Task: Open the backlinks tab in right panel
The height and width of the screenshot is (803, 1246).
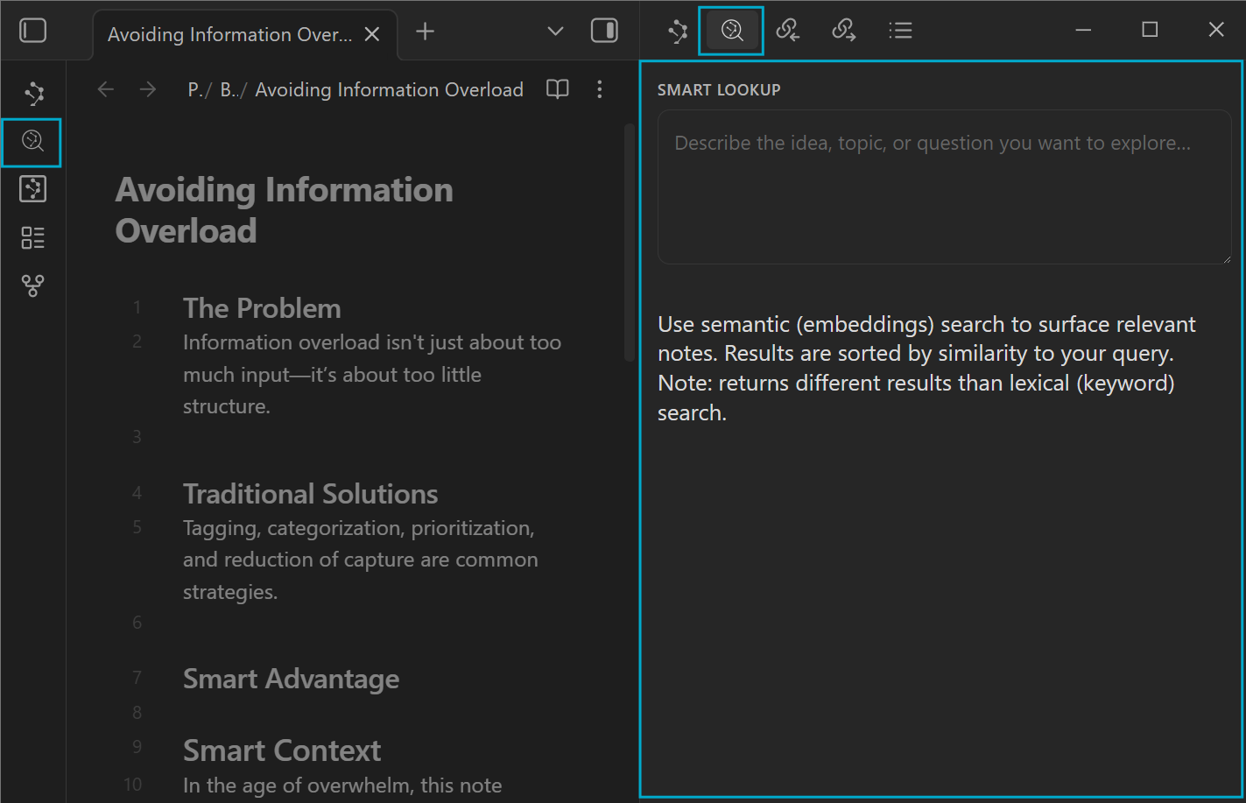Action: [787, 31]
